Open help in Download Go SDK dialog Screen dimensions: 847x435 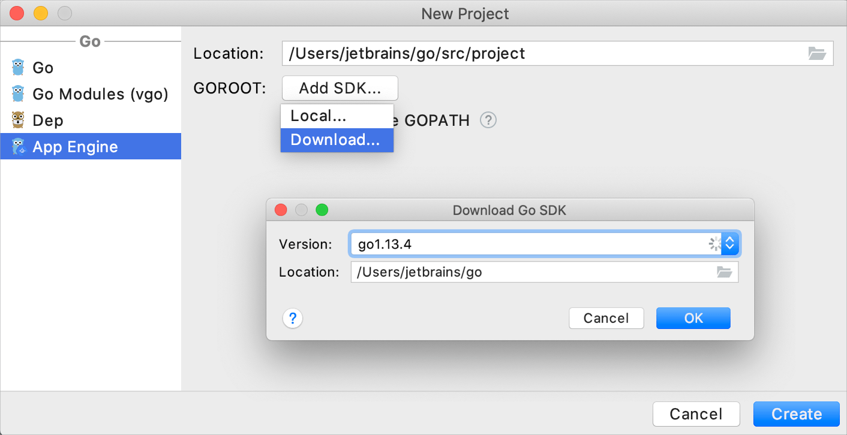point(293,318)
